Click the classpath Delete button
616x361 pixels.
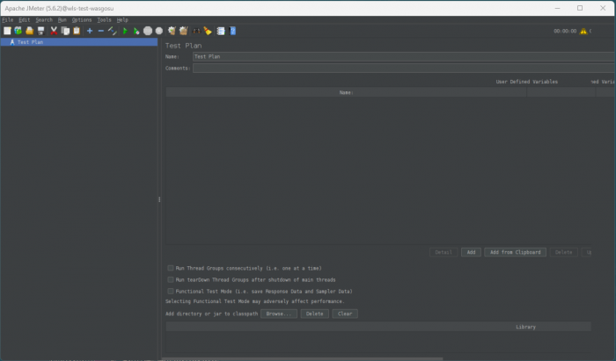tap(315, 314)
